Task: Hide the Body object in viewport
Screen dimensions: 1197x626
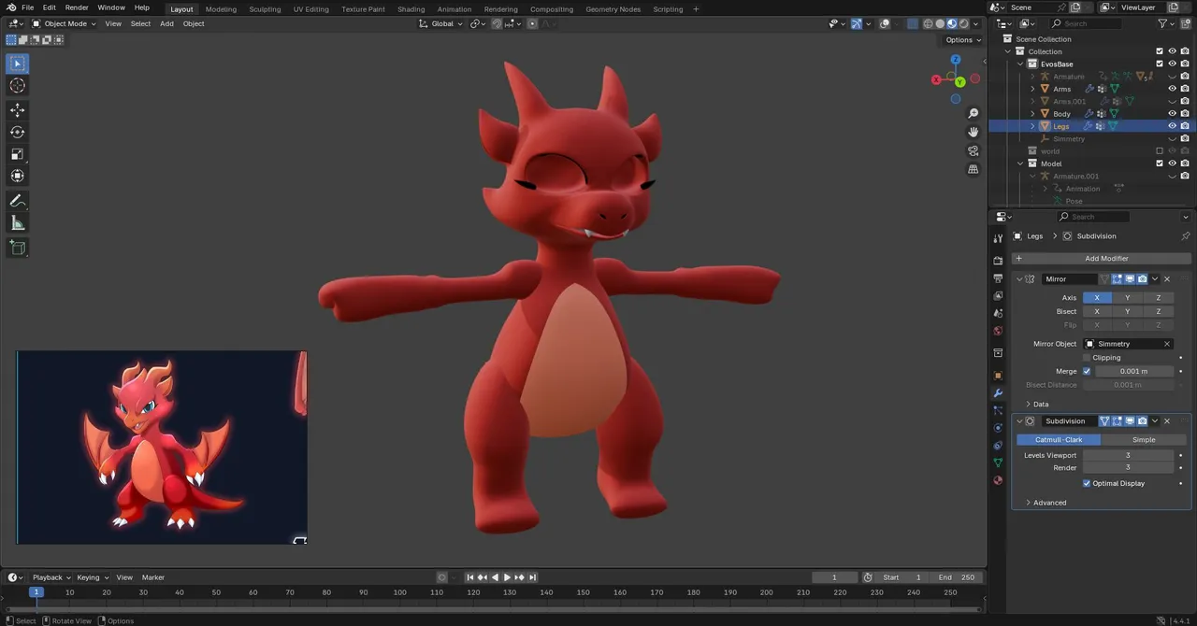Action: point(1172,114)
